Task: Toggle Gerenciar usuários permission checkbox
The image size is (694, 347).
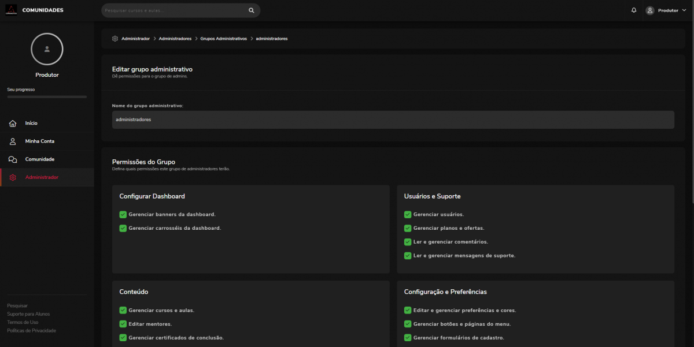Action: pos(408,214)
